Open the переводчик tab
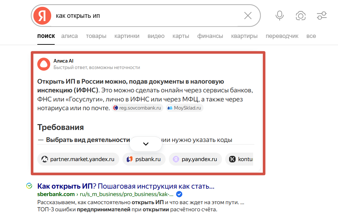 click(x=282, y=36)
